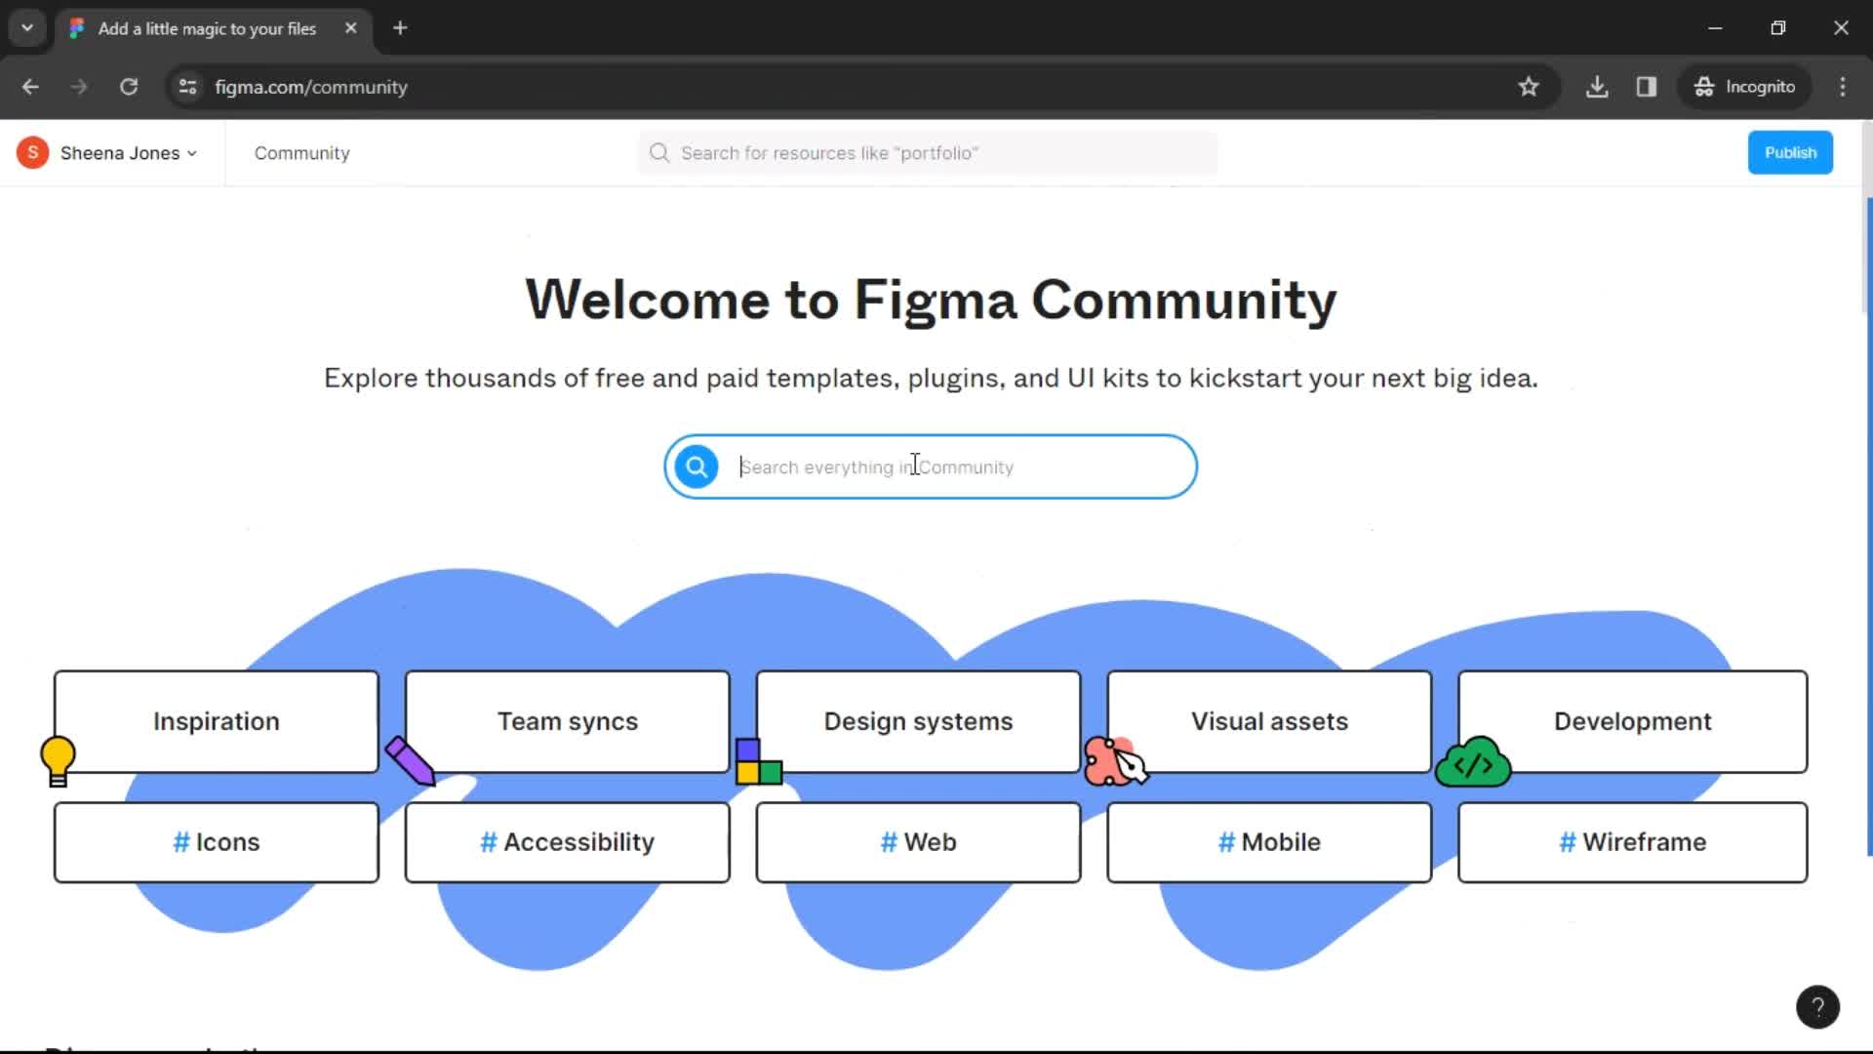The width and height of the screenshot is (1873, 1054).
Task: Open the browser downloads icon
Action: click(1597, 87)
